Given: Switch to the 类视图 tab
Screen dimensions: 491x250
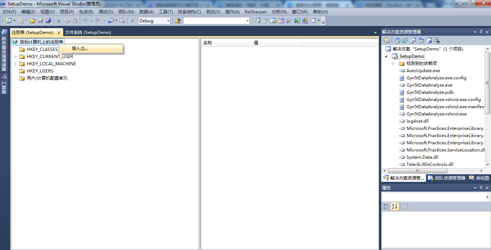Looking at the screenshot, I should 479,178.
